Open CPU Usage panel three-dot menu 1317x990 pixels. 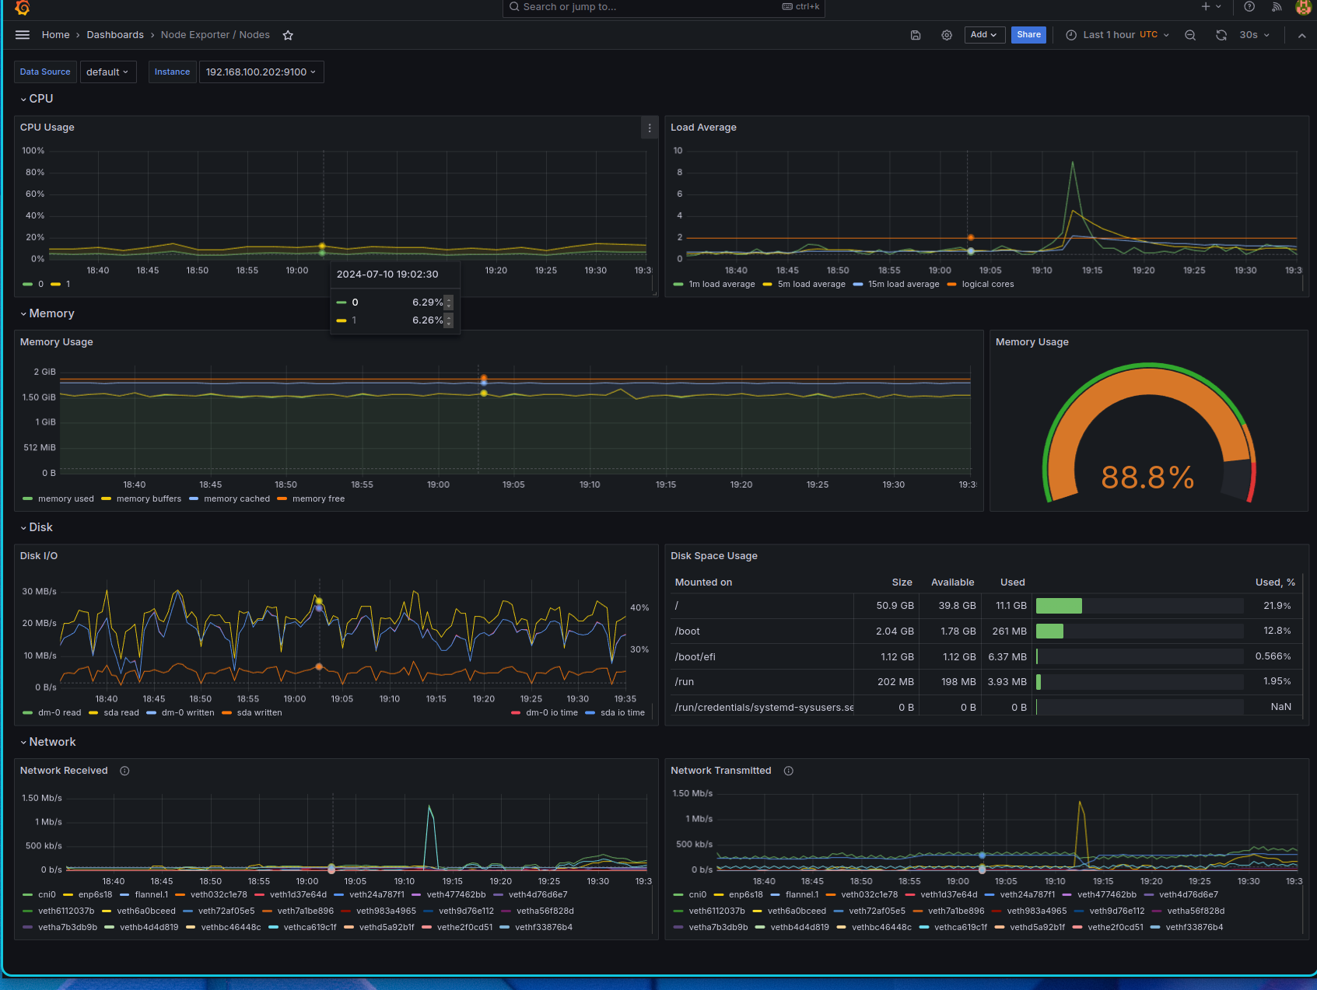pos(650,128)
